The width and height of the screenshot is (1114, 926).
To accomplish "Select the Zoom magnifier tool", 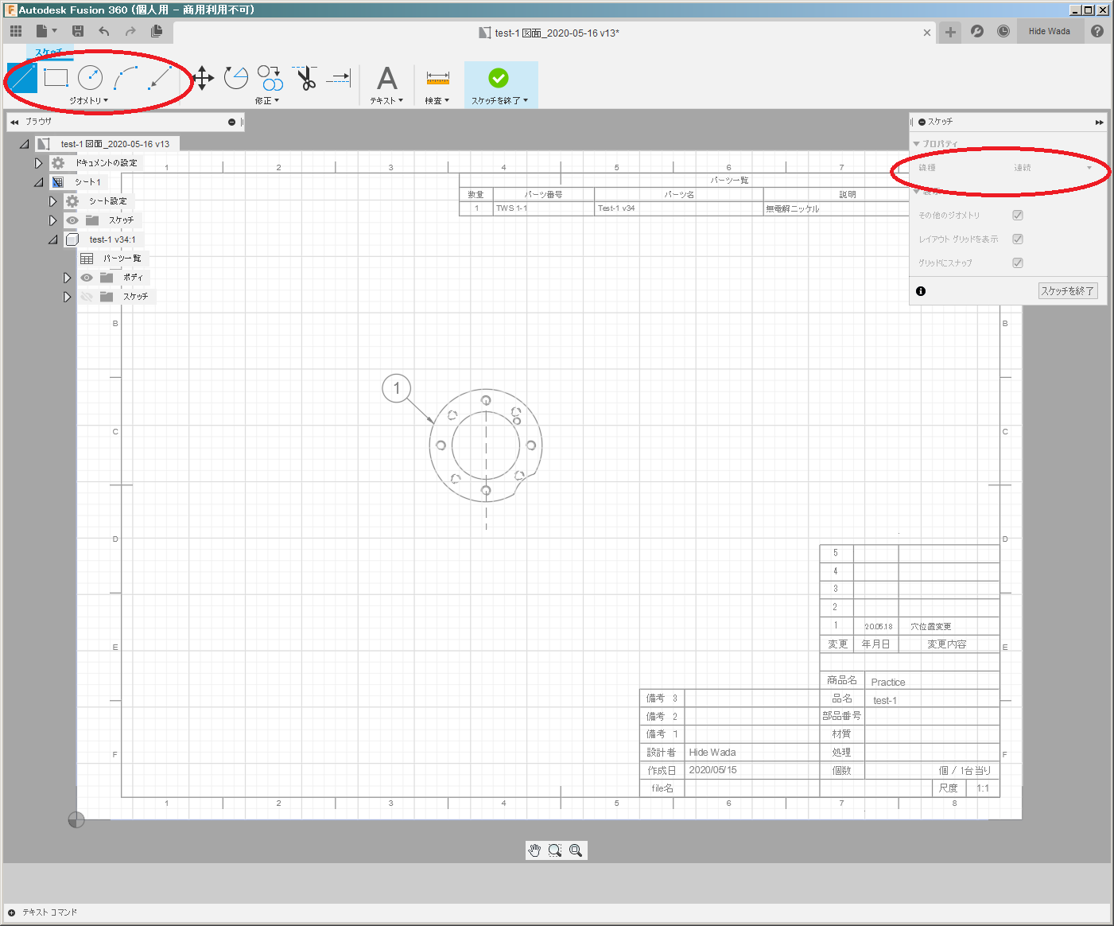I will 576,850.
